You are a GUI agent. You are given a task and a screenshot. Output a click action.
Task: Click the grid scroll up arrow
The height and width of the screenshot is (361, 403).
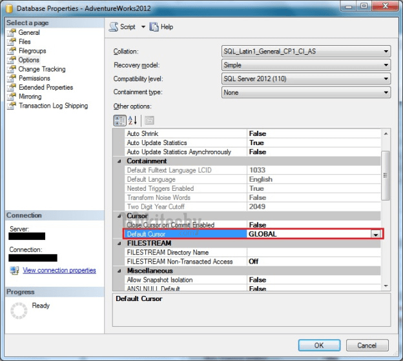pyautogui.click(x=386, y=133)
